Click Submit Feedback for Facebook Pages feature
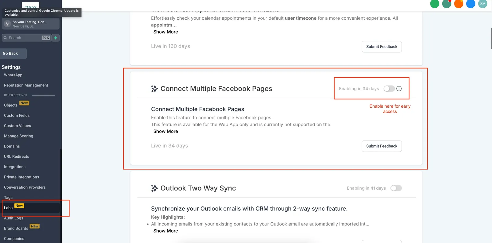The width and height of the screenshot is (492, 243). tap(382, 146)
